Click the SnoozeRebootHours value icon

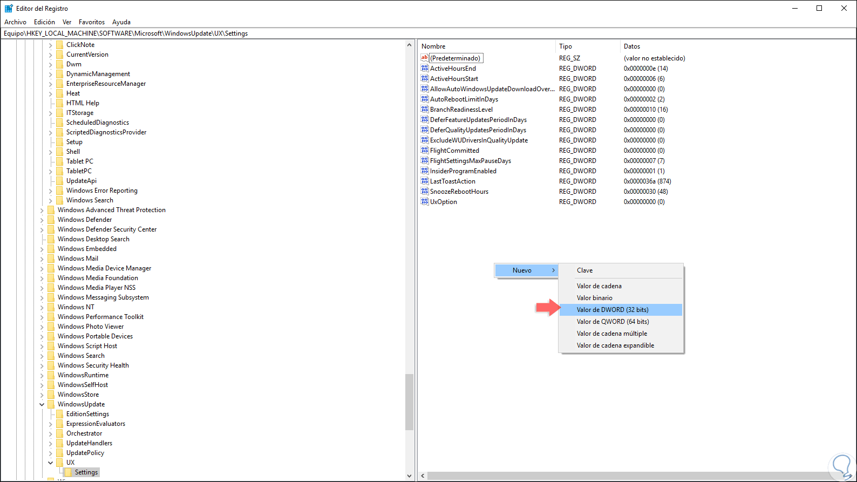pyautogui.click(x=425, y=192)
